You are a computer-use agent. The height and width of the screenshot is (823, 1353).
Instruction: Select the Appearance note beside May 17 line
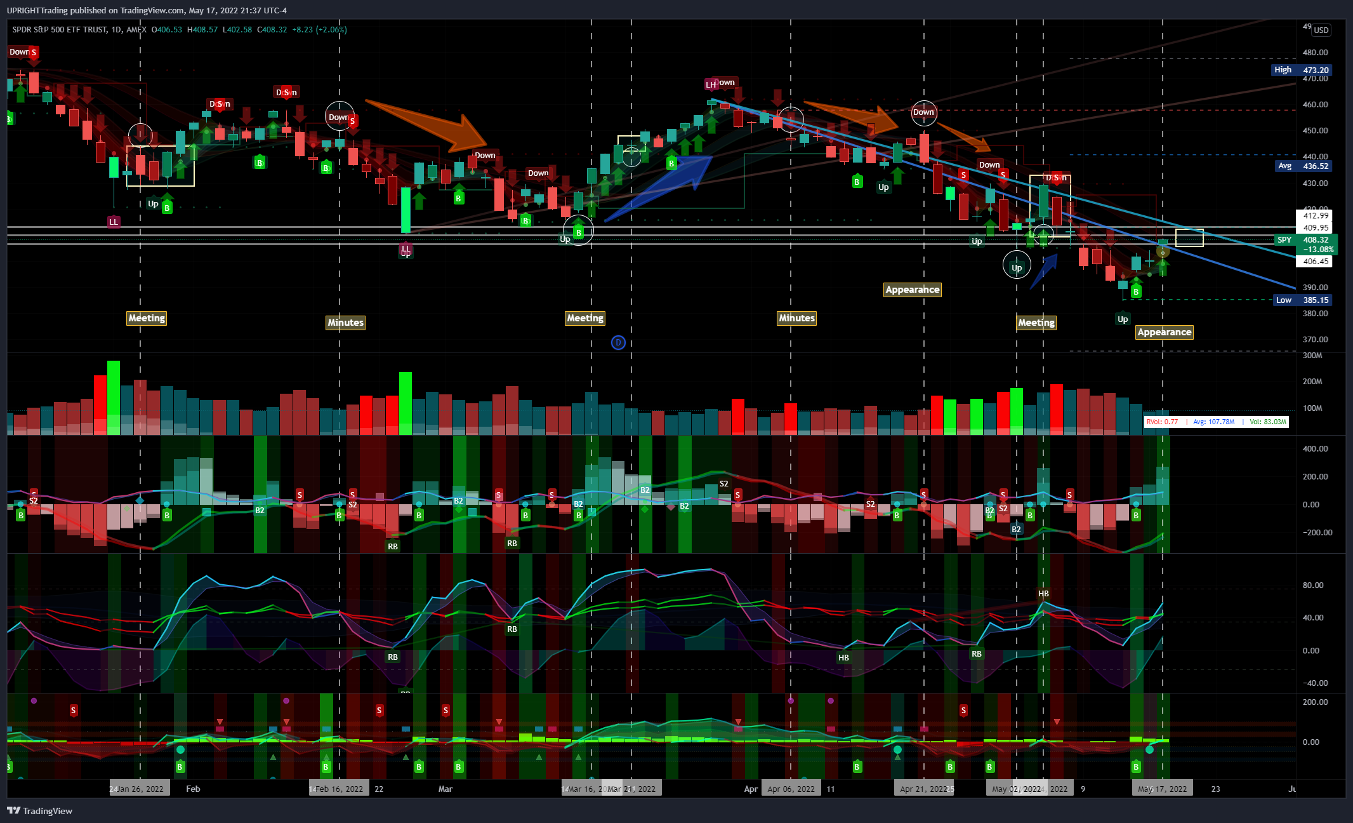(x=1165, y=332)
